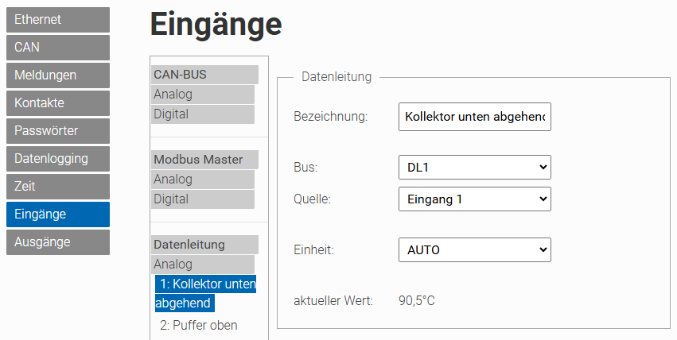Select input 1: Kollektor unten abgehend

205,293
